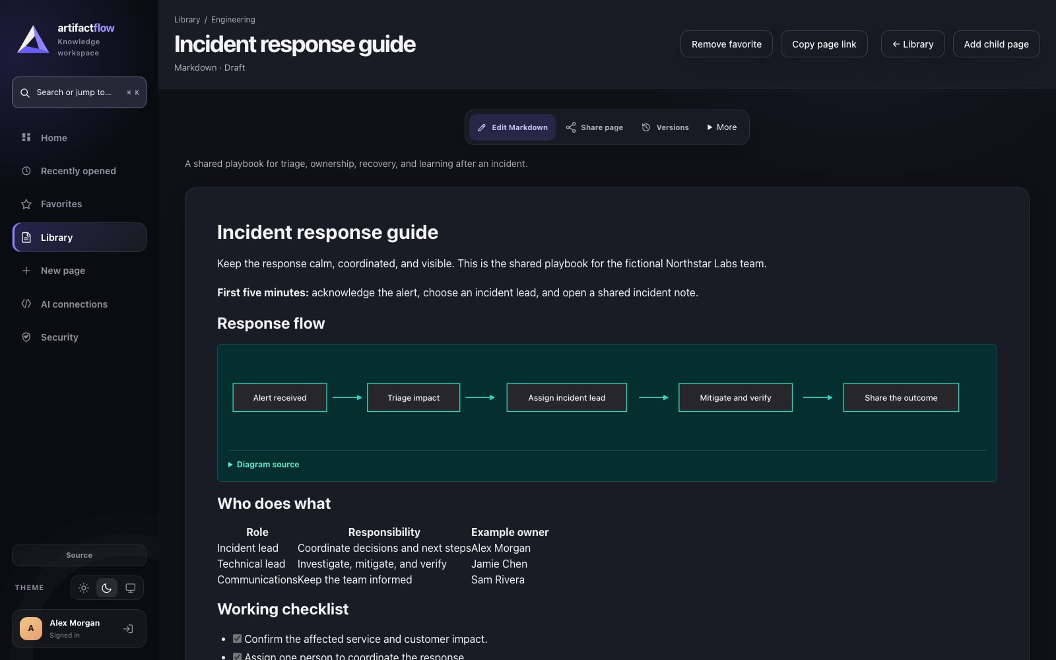The width and height of the screenshot is (1056, 660).
Task: Toggle the Confirm affected service checkbox
Action: click(238, 639)
